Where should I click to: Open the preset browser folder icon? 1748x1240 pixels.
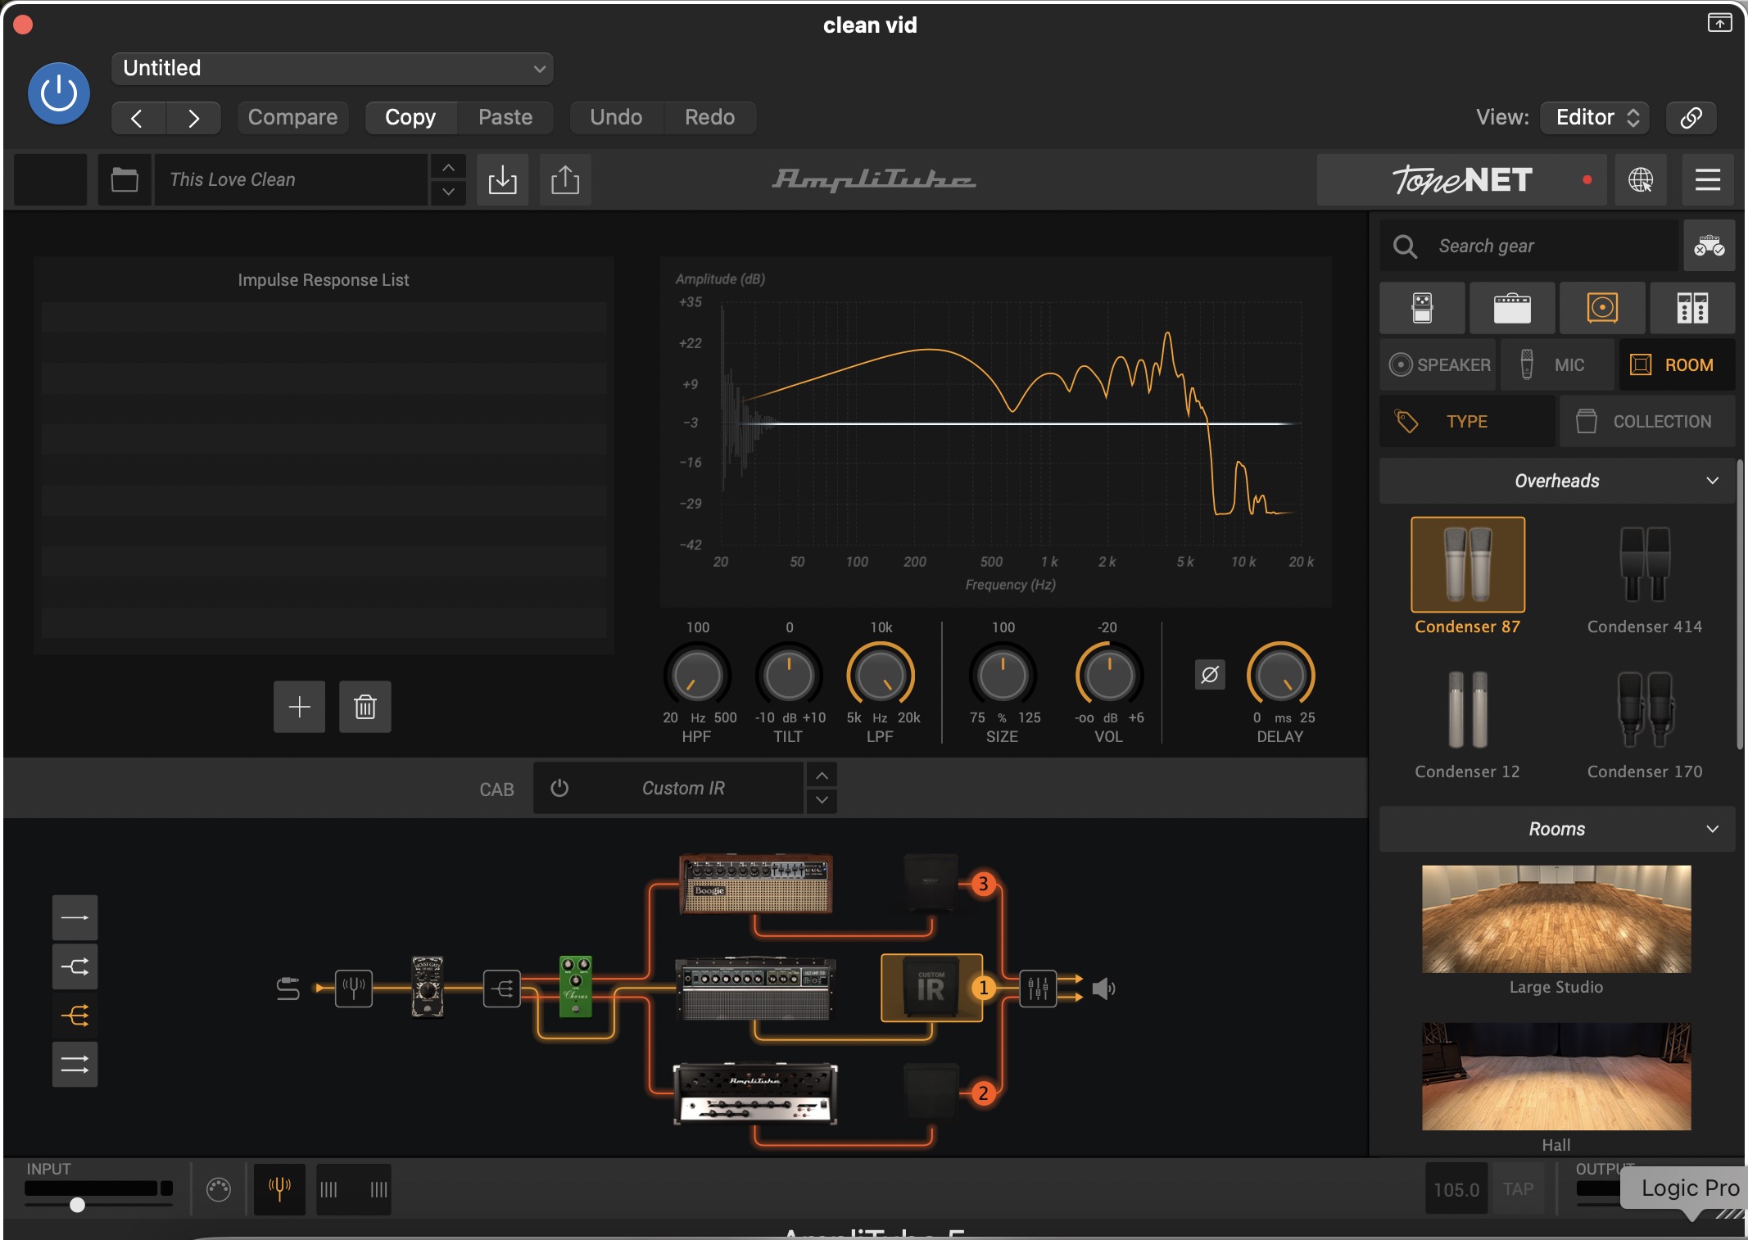pos(125,179)
